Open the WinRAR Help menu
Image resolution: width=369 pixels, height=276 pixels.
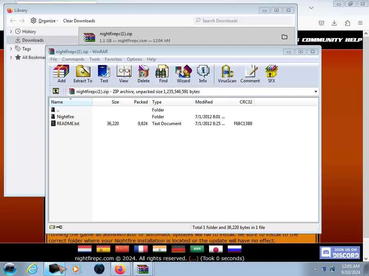pyautogui.click(x=151, y=59)
